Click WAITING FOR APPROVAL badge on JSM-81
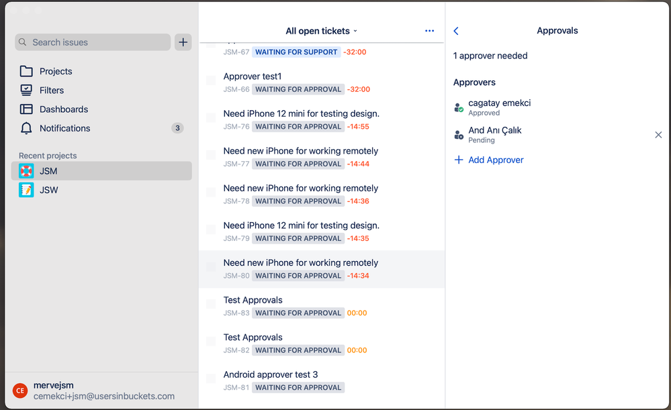 (298, 387)
